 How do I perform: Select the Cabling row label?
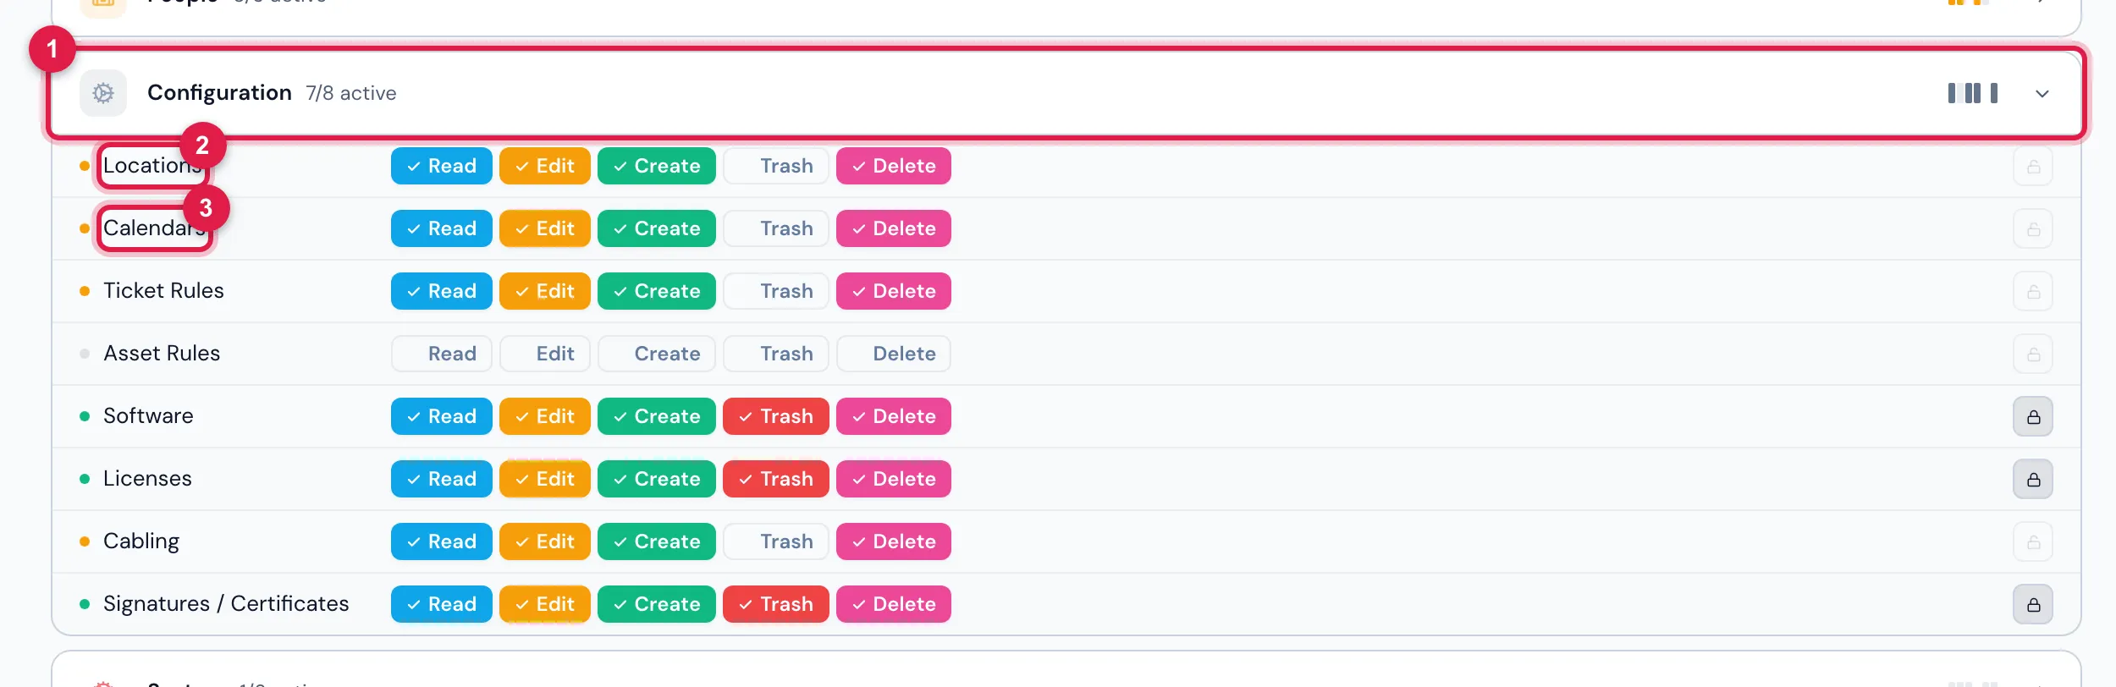tap(141, 541)
